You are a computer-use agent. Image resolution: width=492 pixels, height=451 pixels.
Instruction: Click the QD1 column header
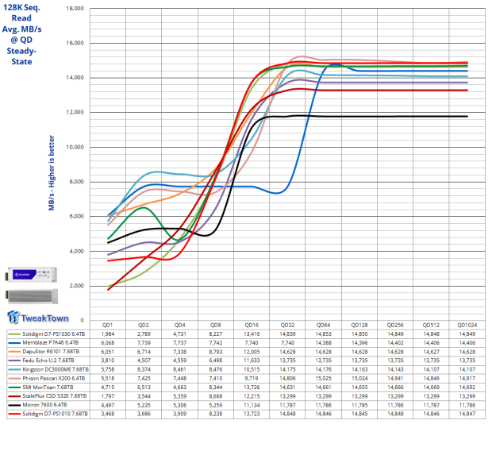pyautogui.click(x=109, y=325)
